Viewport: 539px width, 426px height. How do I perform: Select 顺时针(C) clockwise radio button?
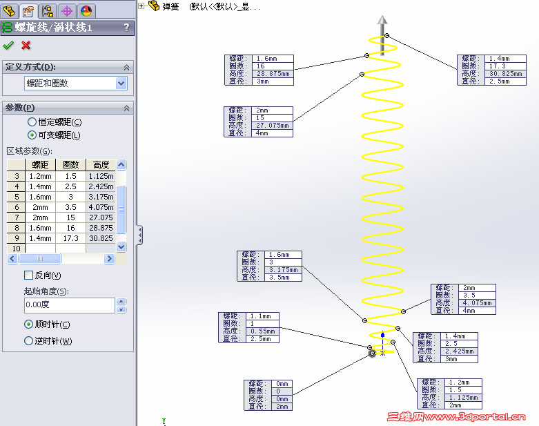(29, 325)
